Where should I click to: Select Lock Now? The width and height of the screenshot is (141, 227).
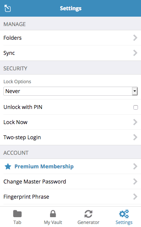click(x=70, y=122)
